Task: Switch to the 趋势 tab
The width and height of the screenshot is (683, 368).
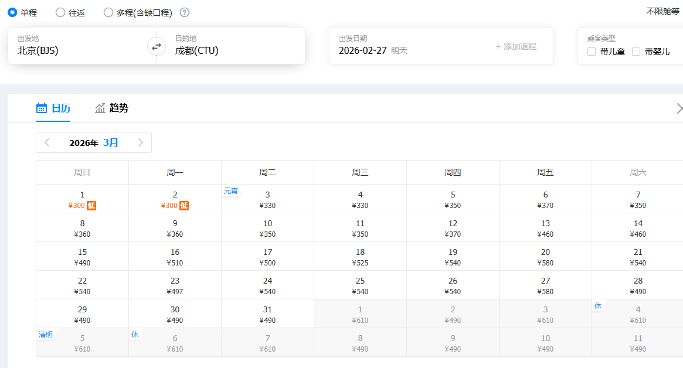Action: point(112,108)
